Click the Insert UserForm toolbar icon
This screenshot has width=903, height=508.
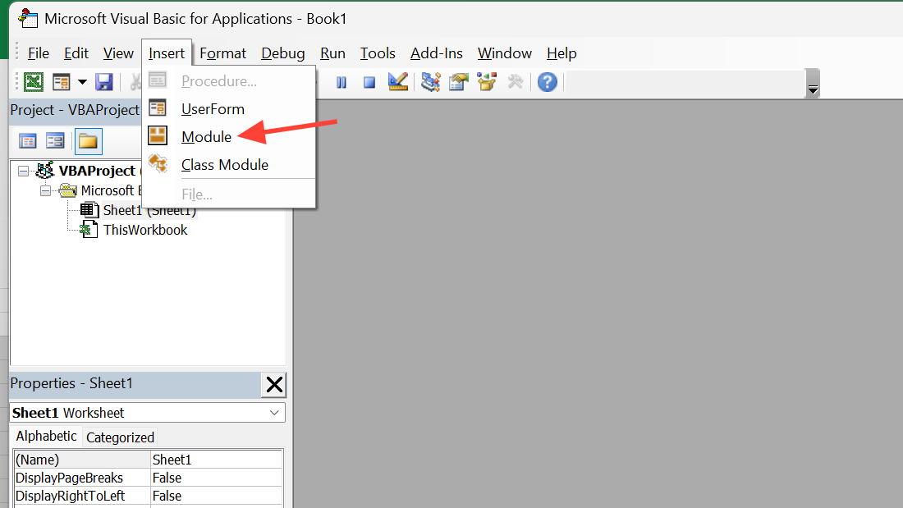[x=61, y=82]
